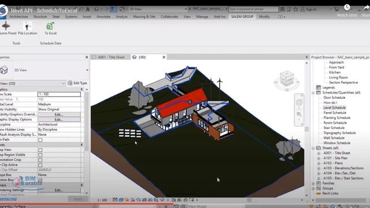Click the shopping cart icon in title bar

pyautogui.click(x=336, y=9)
